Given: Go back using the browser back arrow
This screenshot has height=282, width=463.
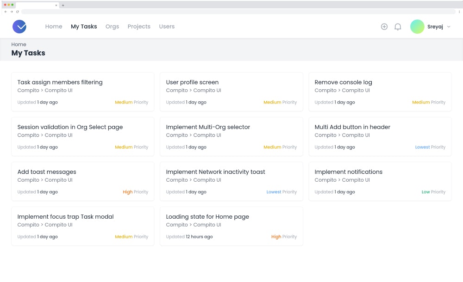Looking at the screenshot, I should [x=6, y=12].
